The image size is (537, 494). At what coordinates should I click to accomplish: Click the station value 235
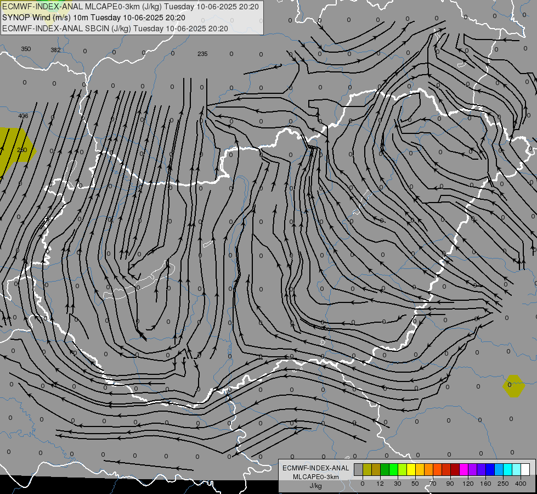(202, 54)
